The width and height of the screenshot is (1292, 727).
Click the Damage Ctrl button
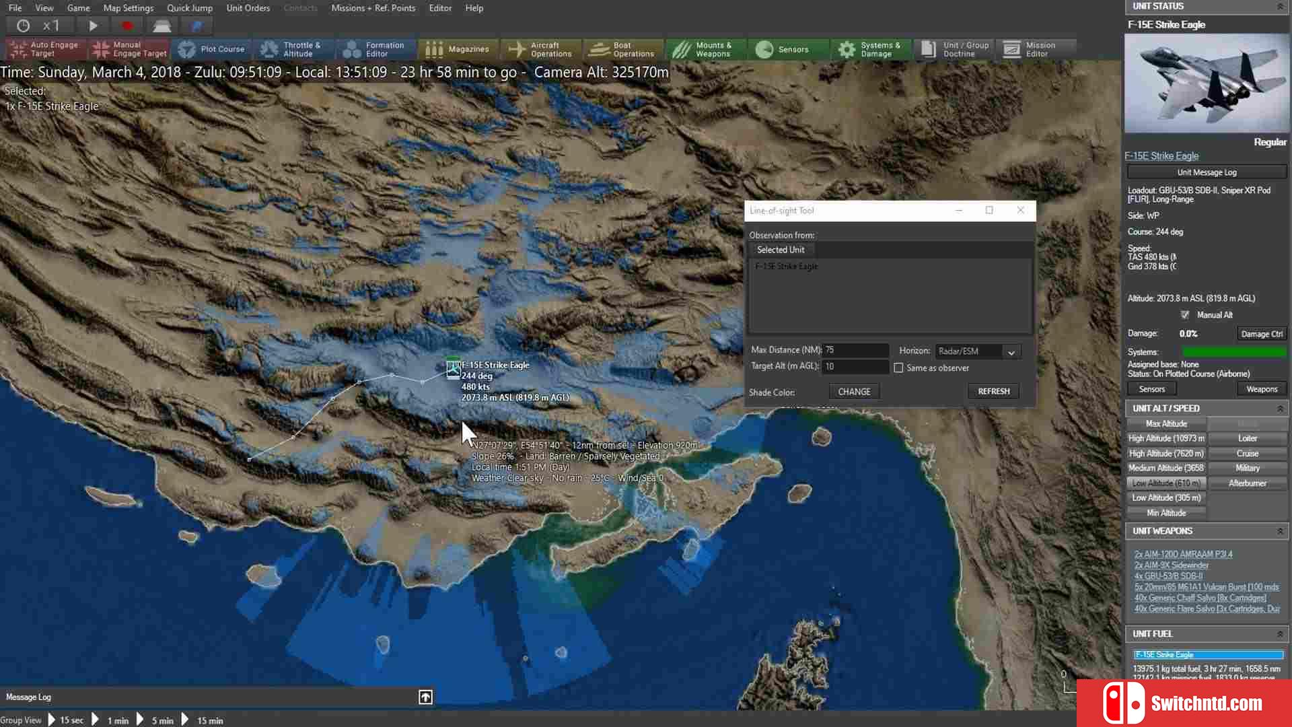pos(1262,334)
